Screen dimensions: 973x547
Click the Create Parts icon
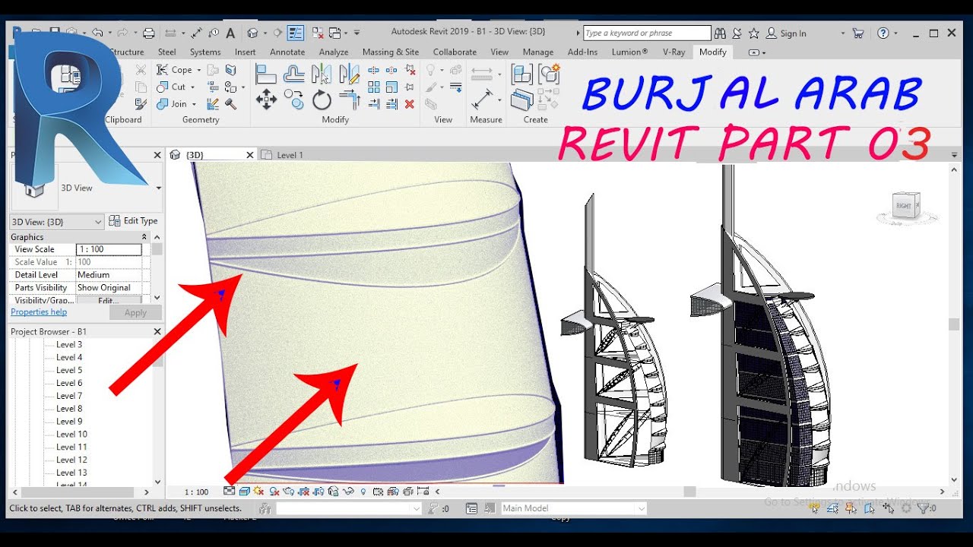[522, 99]
